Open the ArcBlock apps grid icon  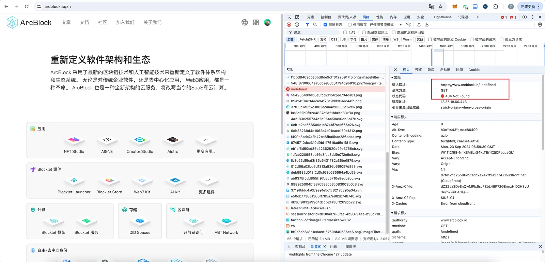coord(256,22)
